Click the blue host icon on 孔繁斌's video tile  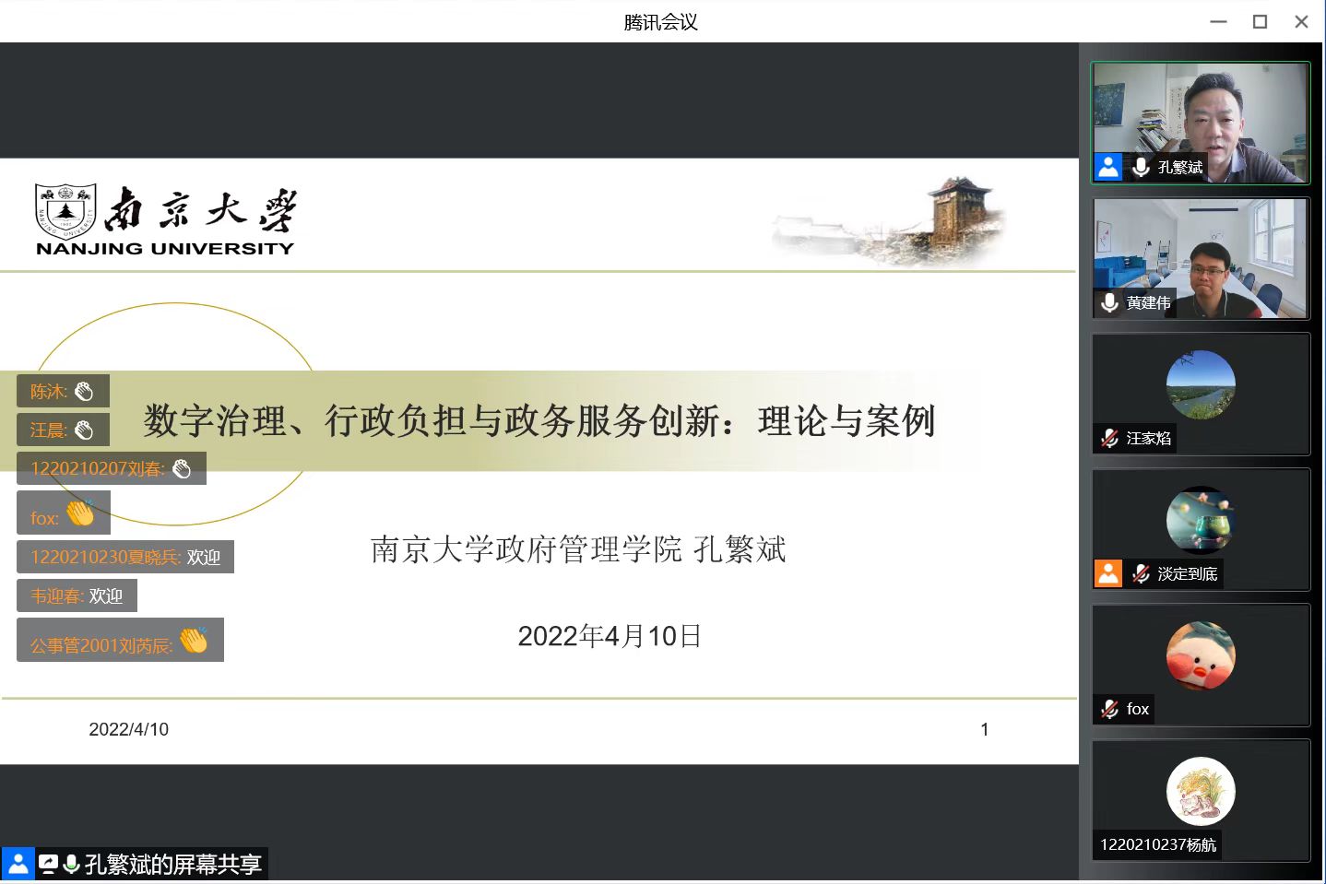coord(1107,167)
